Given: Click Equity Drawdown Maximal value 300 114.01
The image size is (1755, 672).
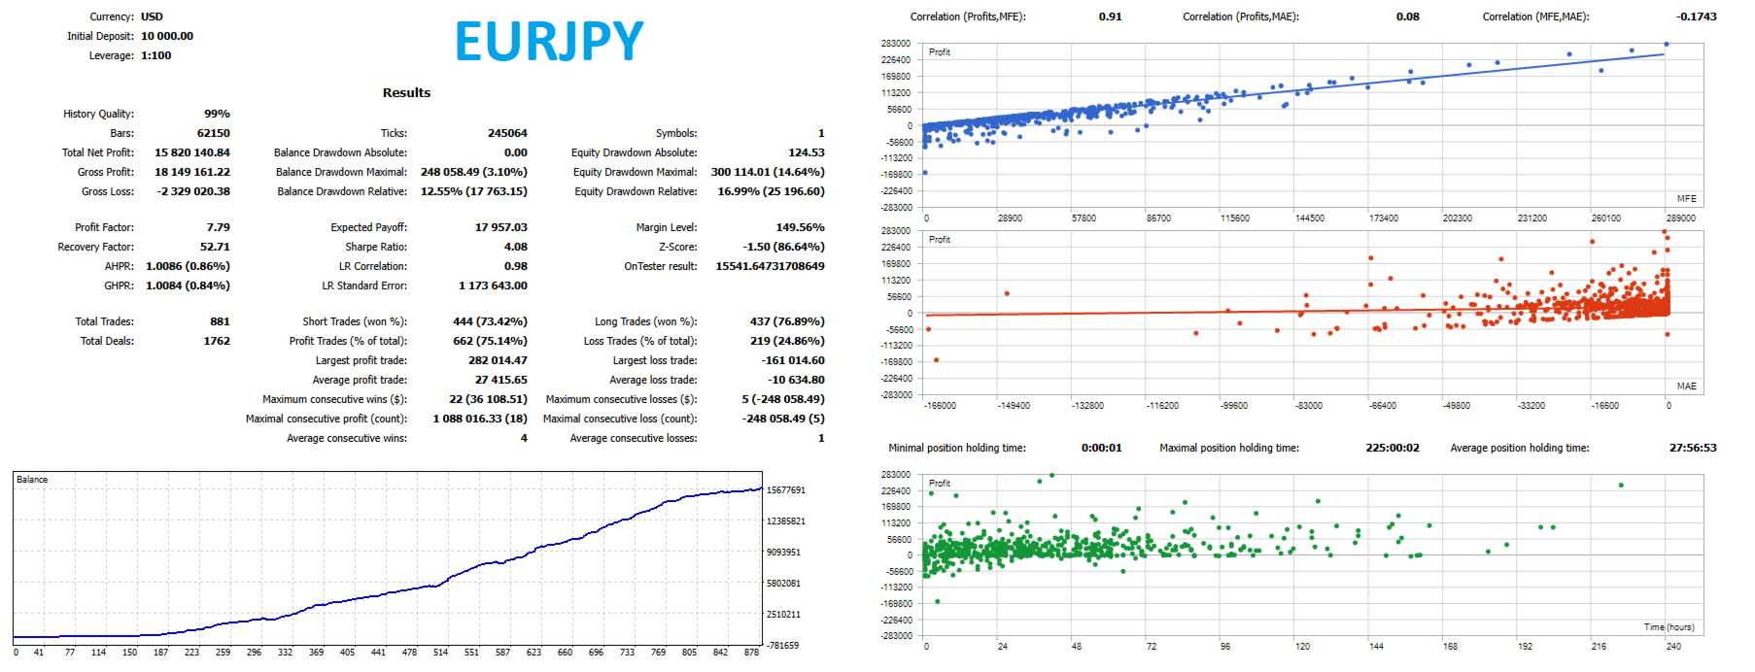Looking at the screenshot, I should tap(768, 172).
